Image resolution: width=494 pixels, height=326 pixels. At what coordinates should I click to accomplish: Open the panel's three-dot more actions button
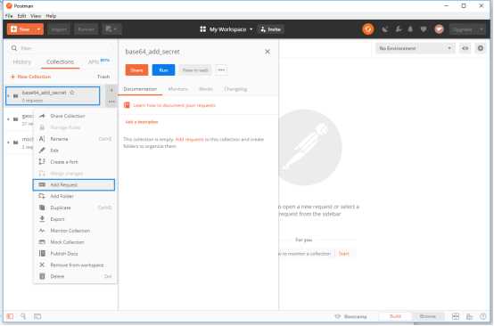click(x=221, y=69)
